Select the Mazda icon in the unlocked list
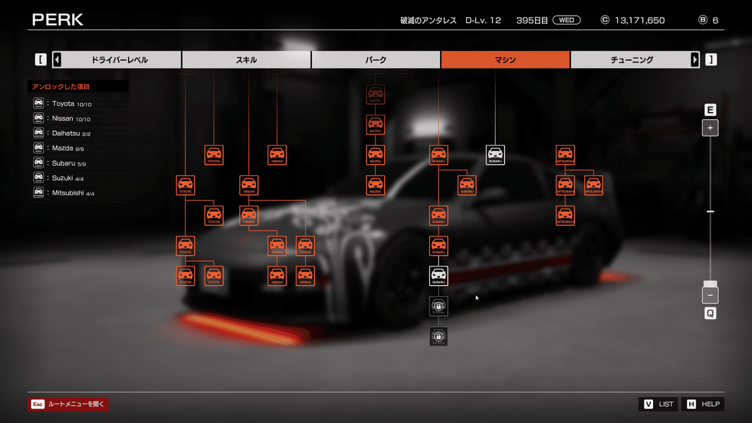The width and height of the screenshot is (752, 423). (x=39, y=148)
